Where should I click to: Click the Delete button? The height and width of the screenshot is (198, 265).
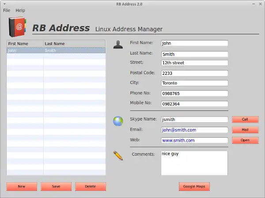coord(91,187)
